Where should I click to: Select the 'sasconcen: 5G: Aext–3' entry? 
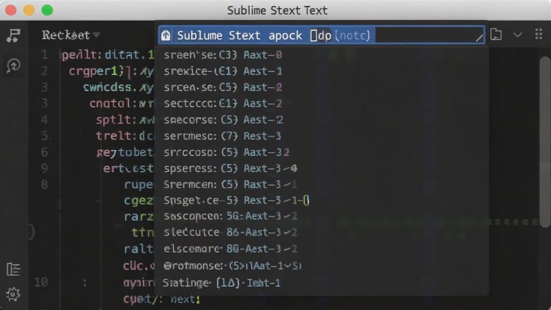click(x=322, y=216)
